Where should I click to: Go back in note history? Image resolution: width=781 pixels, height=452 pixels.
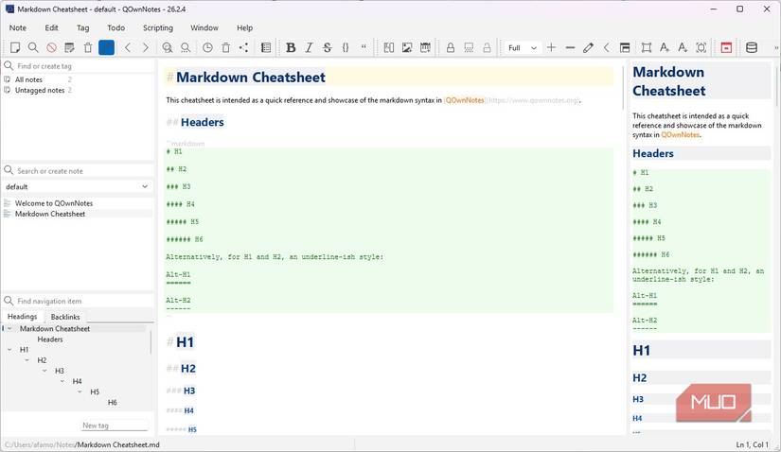pyautogui.click(x=128, y=48)
